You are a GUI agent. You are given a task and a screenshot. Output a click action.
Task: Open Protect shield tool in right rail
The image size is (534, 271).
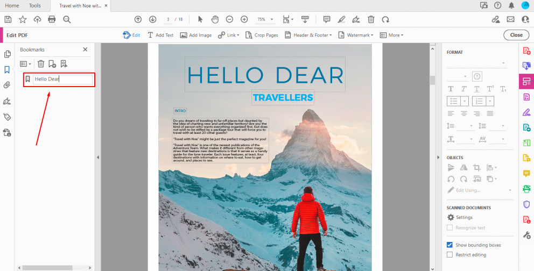(526, 204)
